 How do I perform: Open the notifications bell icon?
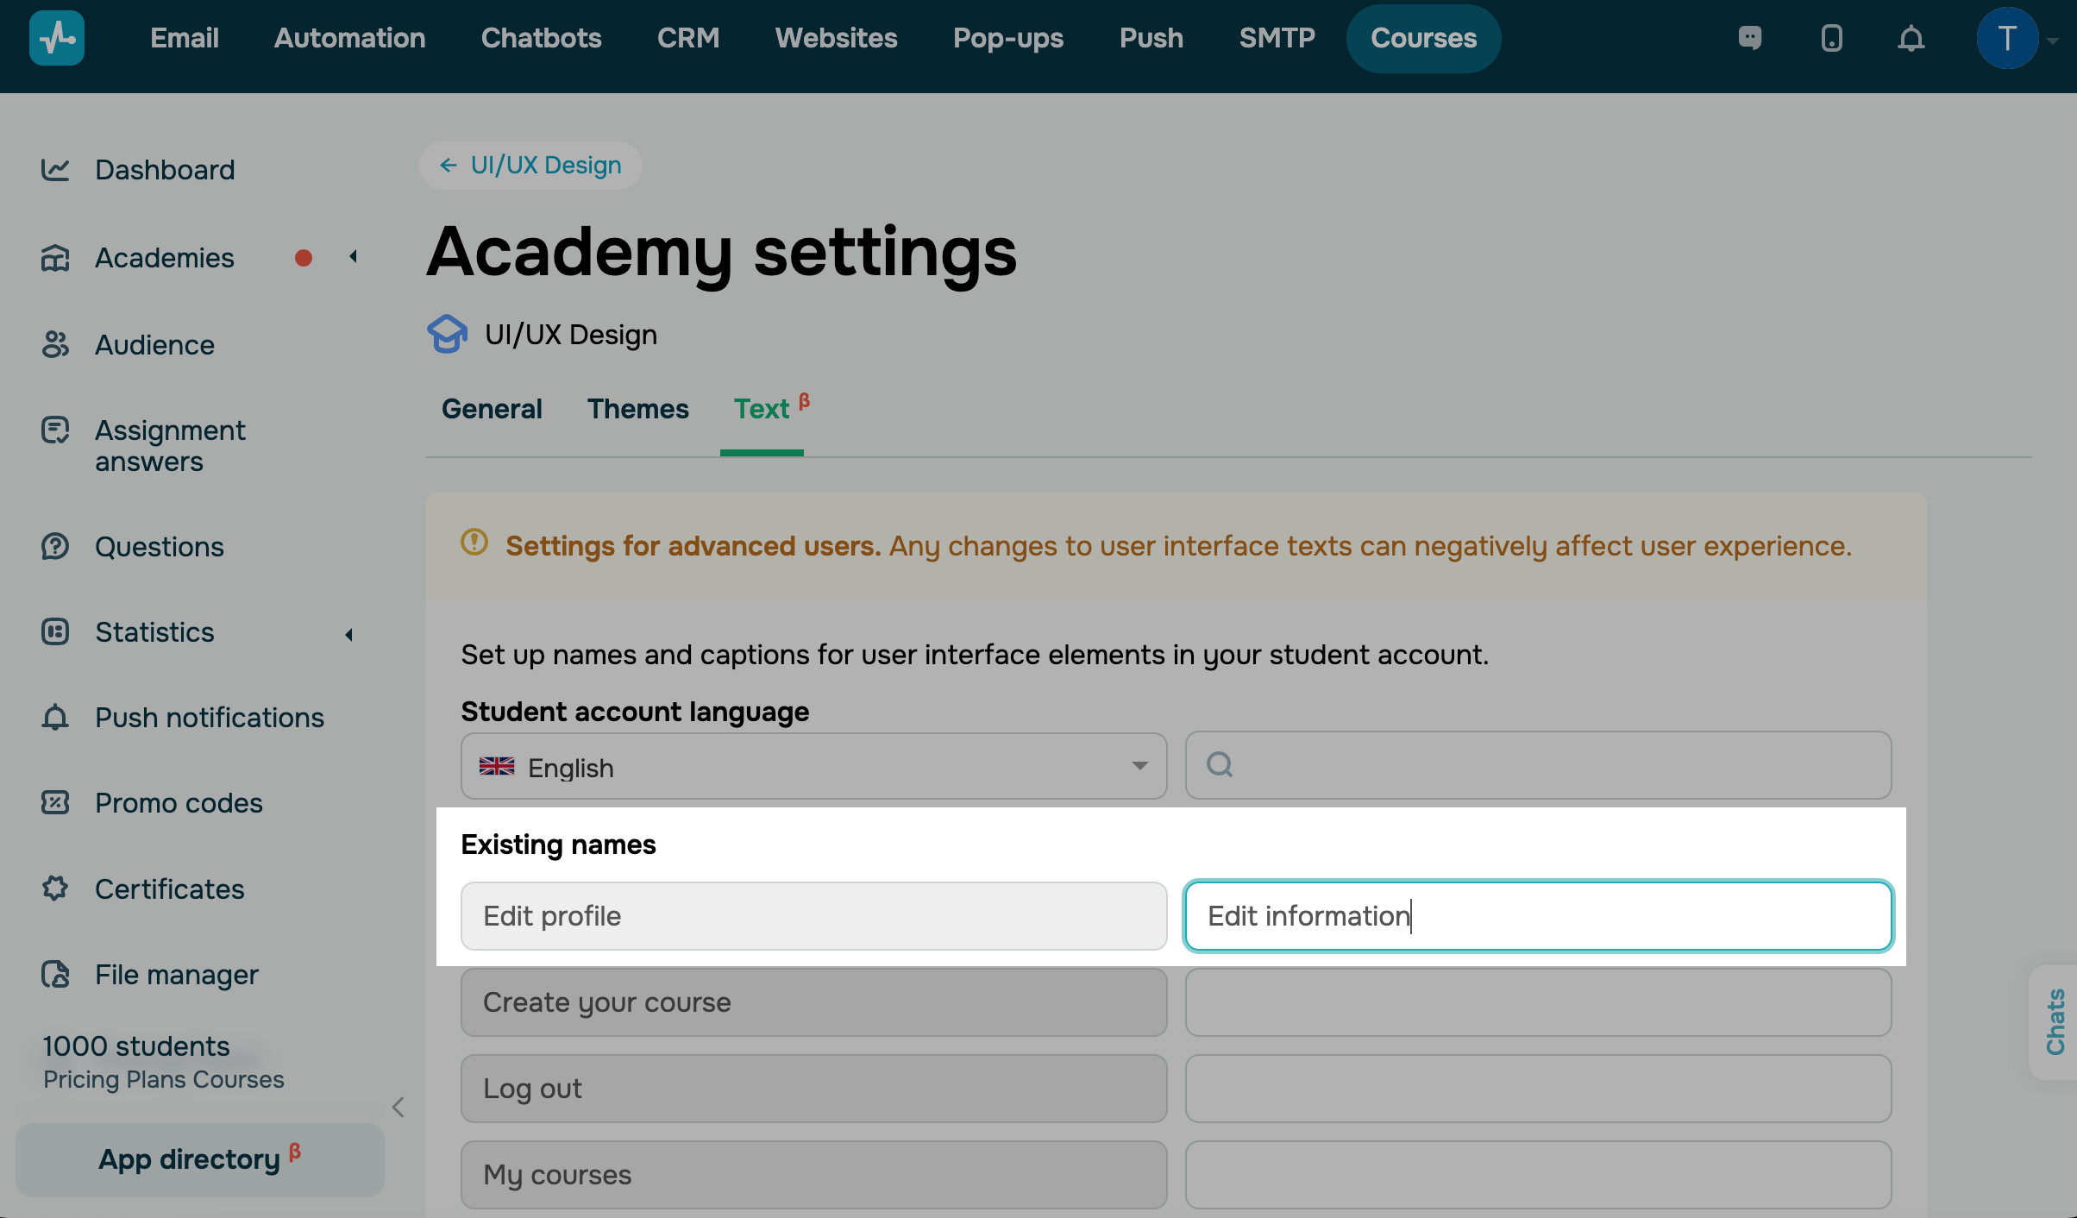click(x=1911, y=38)
